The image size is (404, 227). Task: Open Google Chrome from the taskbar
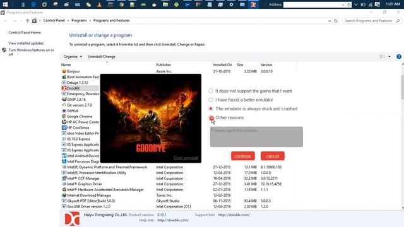[x=121, y=4]
